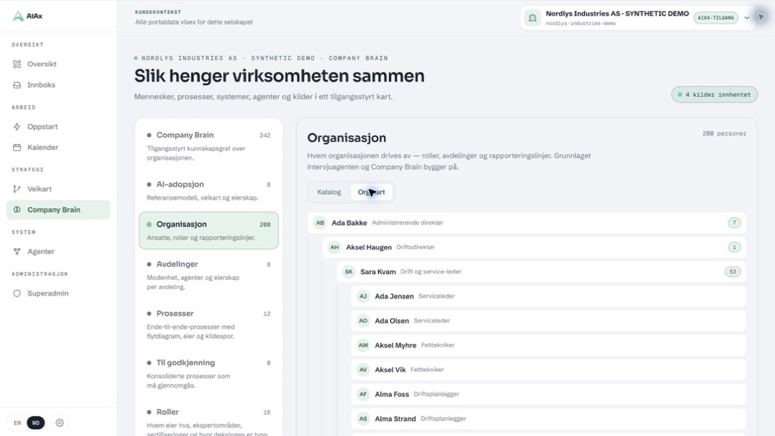Click the Veikart branch icon
775x436 pixels.
(x=17, y=190)
